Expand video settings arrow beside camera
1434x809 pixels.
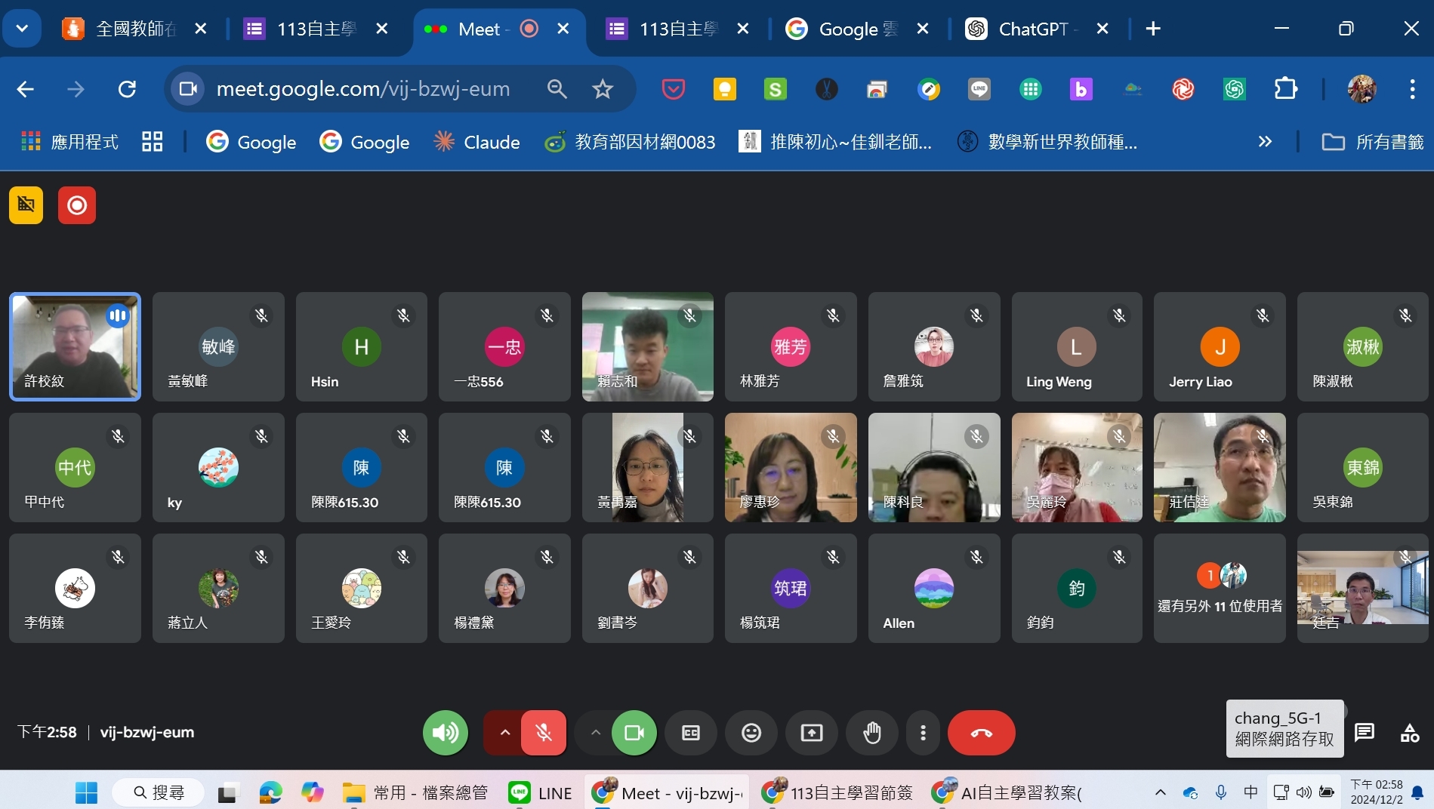(x=595, y=732)
